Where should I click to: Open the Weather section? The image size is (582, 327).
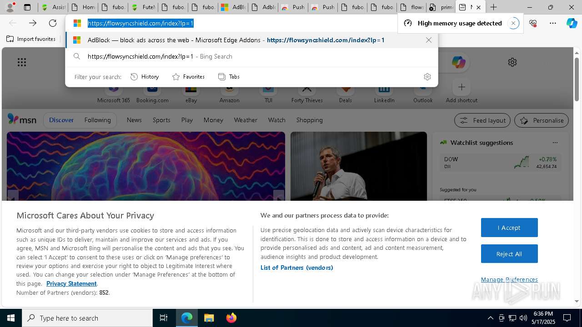pyautogui.click(x=246, y=120)
